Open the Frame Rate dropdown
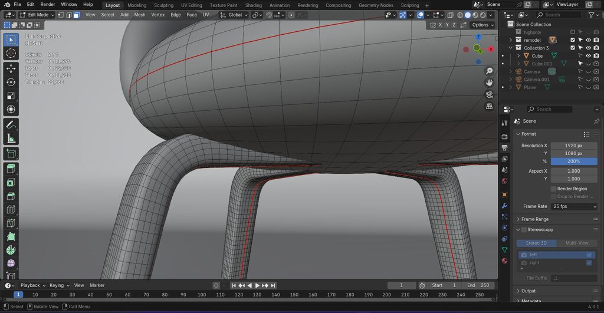This screenshot has height=313, width=604. [x=574, y=206]
